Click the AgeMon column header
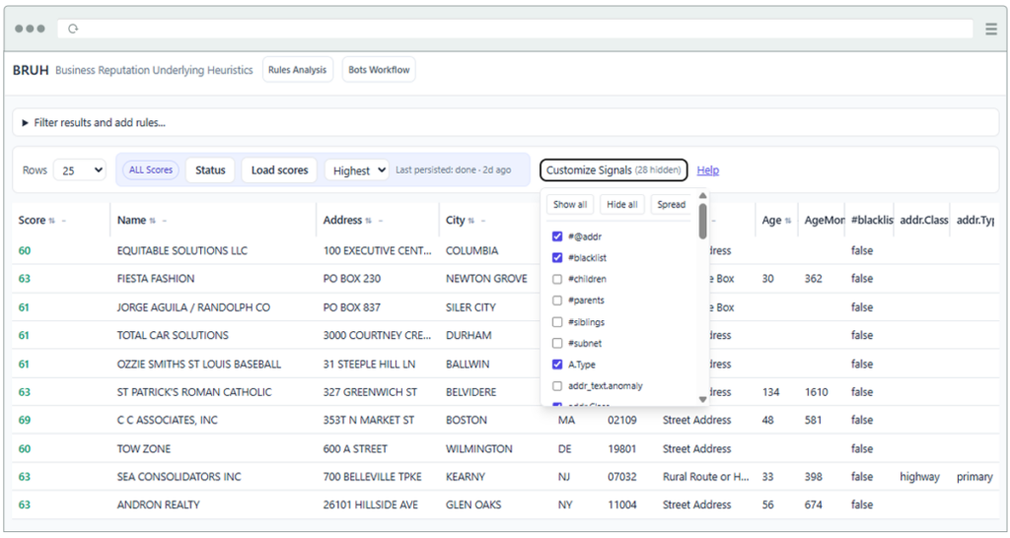The image size is (1010, 538). tap(824, 220)
